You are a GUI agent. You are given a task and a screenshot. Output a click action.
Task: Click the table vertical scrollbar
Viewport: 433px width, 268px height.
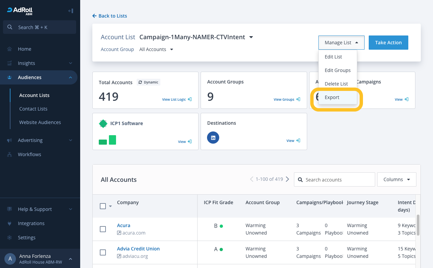[x=418, y=225]
